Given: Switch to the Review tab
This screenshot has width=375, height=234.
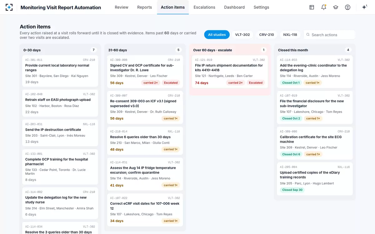Looking at the screenshot, I should tap(122, 7).
